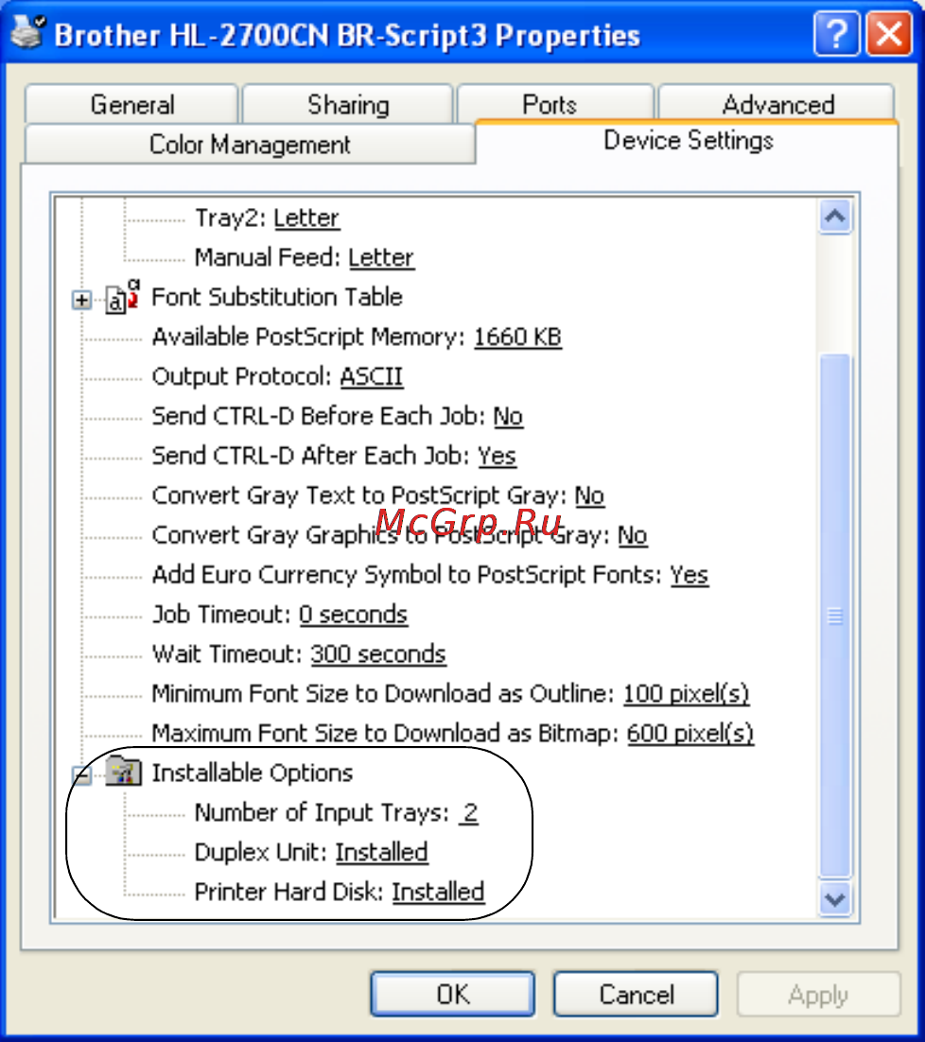
Task: Select 'Minimum Font Size to Download as Outline:' label
Action: [383, 694]
